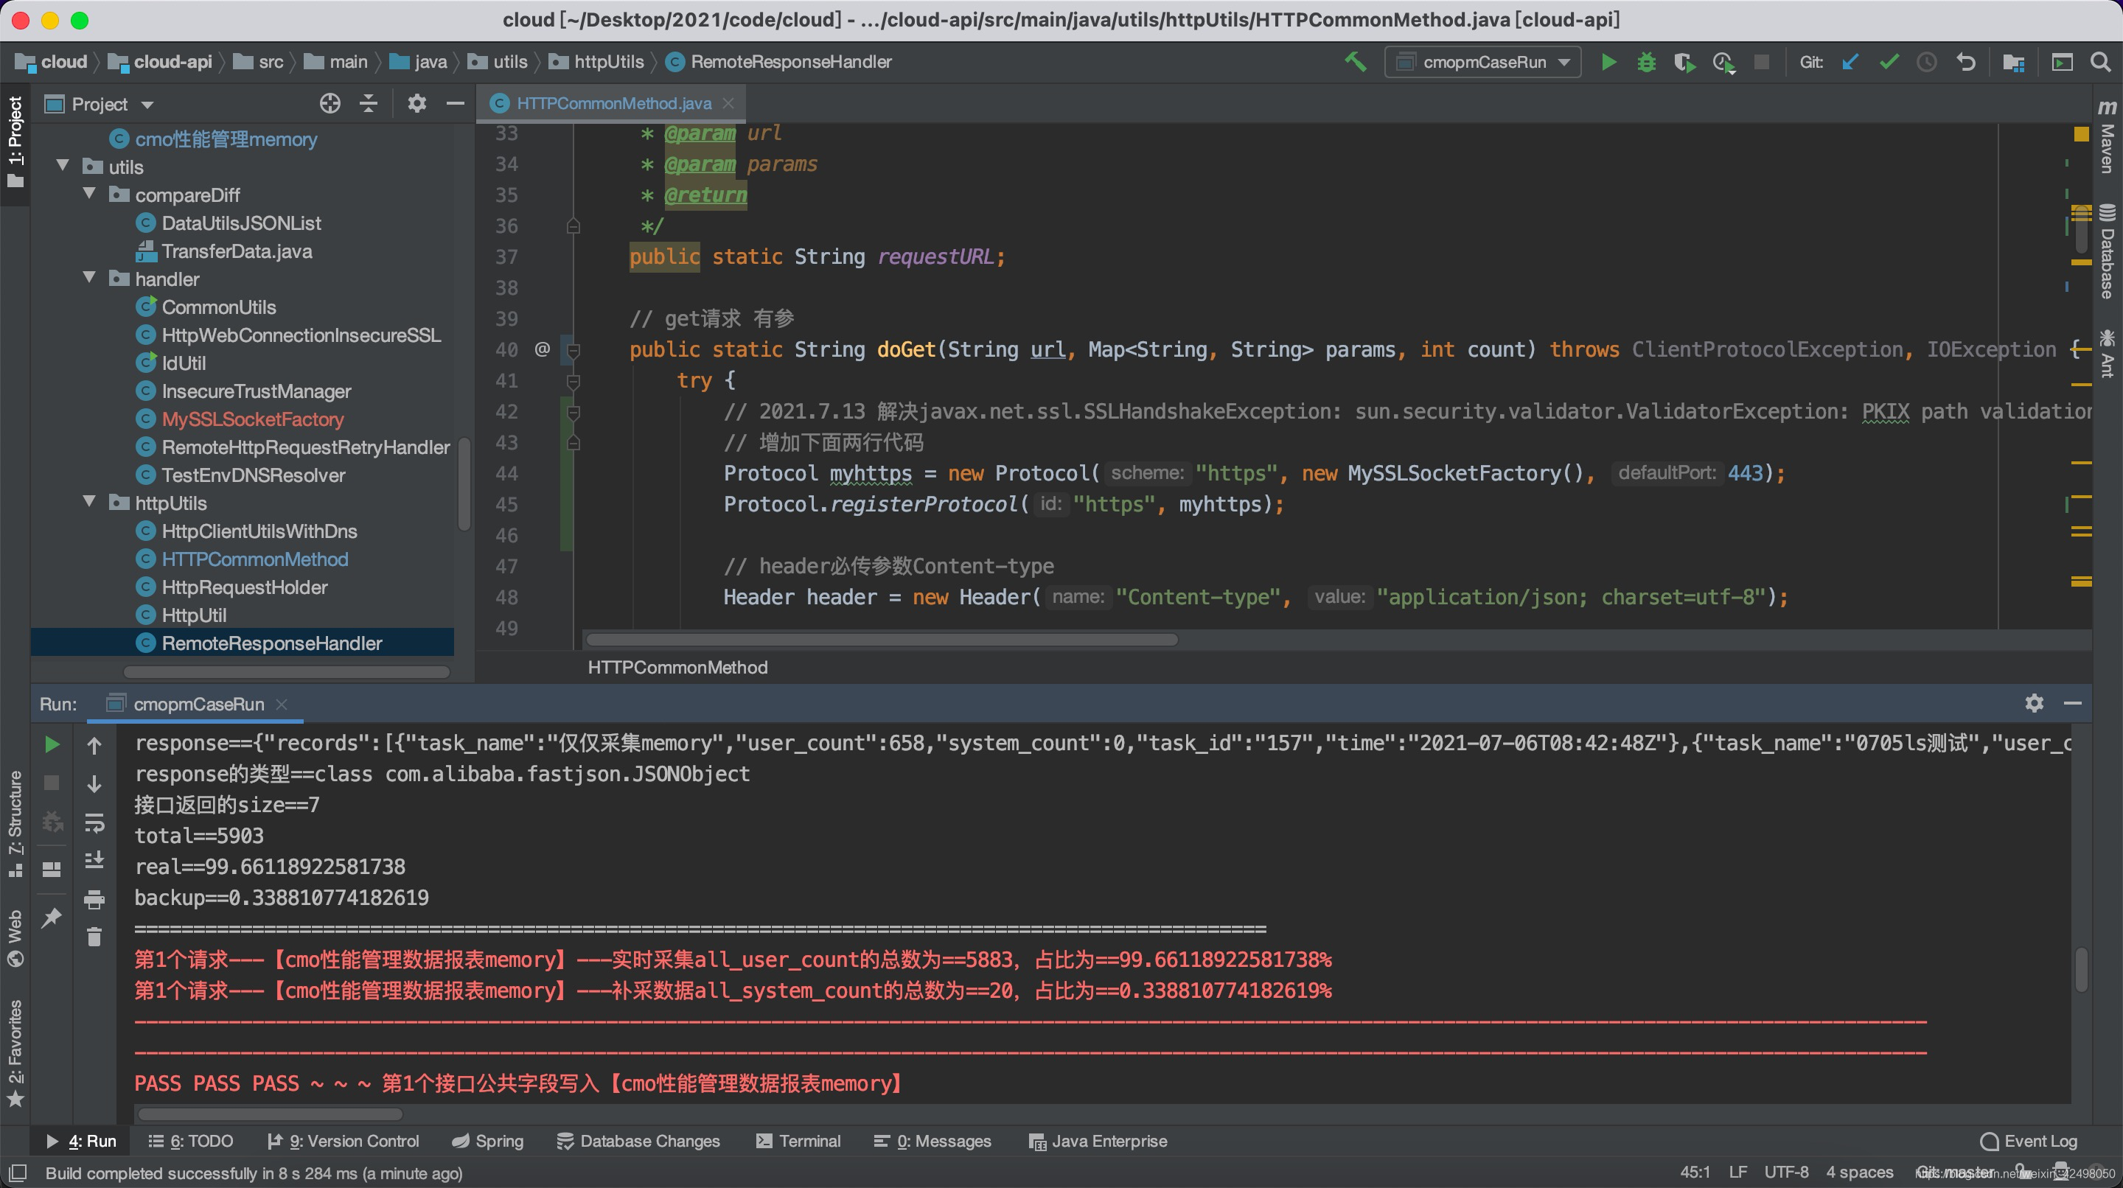Screen dimensions: 2123x1188
Task: Start the Debug bug icon
Action: [x=1646, y=63]
